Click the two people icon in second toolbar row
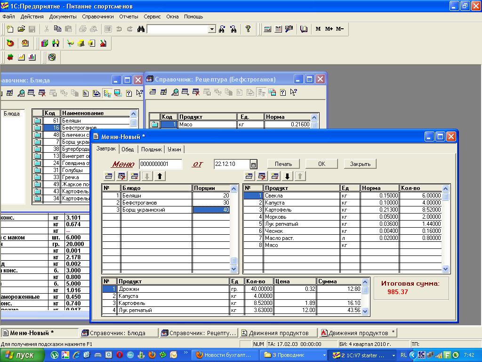The height and width of the screenshot is (362, 482). tap(56, 43)
